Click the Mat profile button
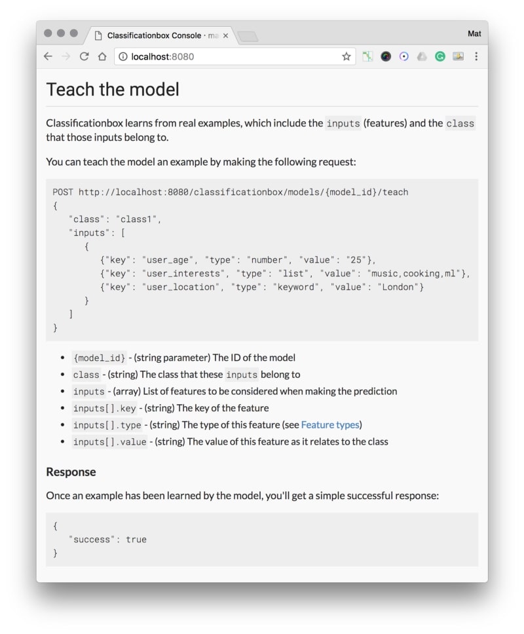The height and width of the screenshot is (634, 524). pos(474,33)
